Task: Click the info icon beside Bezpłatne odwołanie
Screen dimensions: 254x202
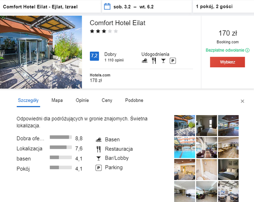Action: click(x=247, y=50)
